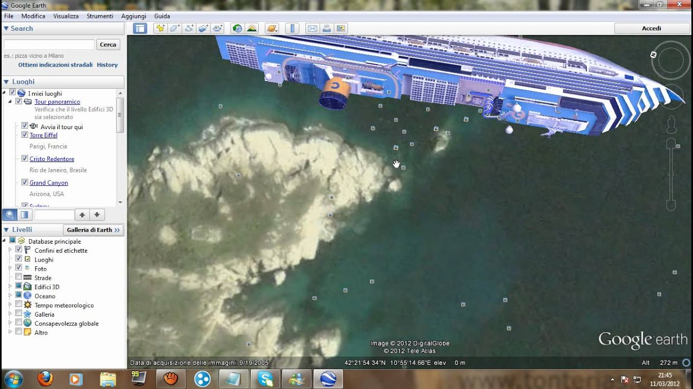Toggle the Edifici 3D layer checkbox
Viewport: 693px width, 389px height.
click(x=19, y=286)
